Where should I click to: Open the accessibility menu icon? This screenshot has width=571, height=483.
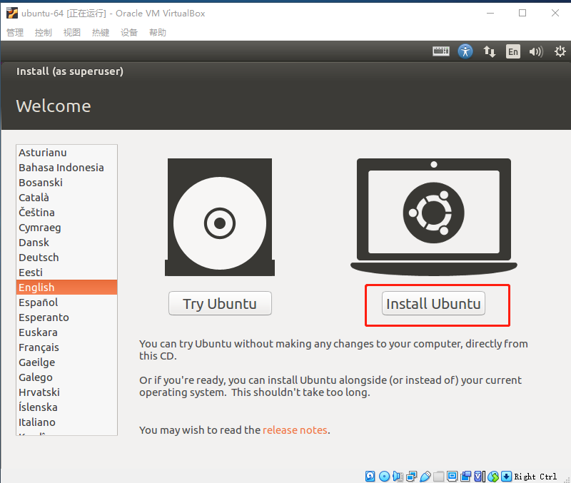coord(465,51)
